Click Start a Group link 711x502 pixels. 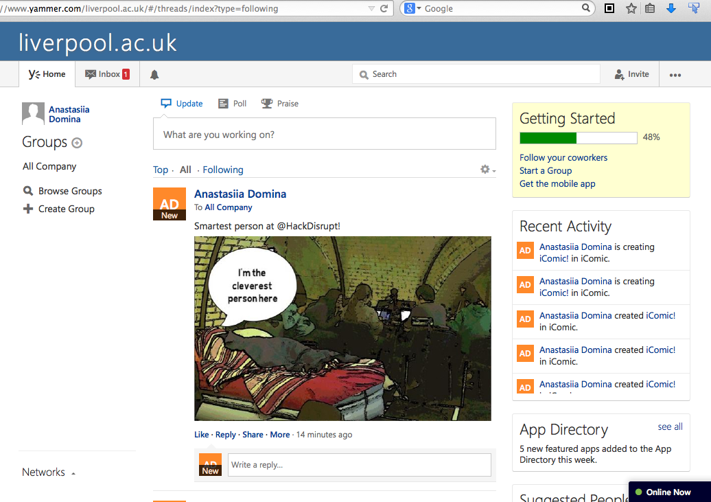coord(546,171)
